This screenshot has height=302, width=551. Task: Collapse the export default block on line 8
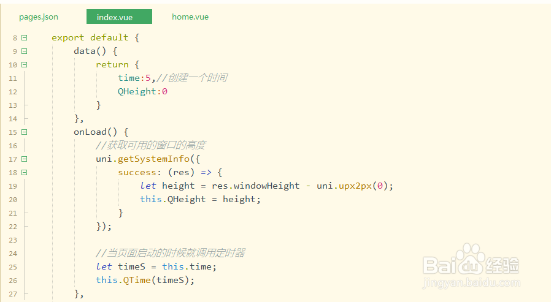tap(25, 37)
